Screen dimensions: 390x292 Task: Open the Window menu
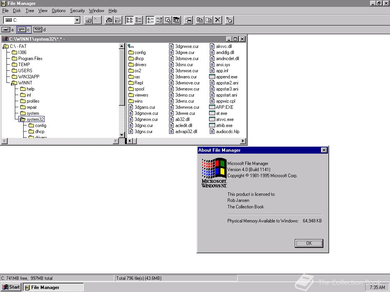96,11
